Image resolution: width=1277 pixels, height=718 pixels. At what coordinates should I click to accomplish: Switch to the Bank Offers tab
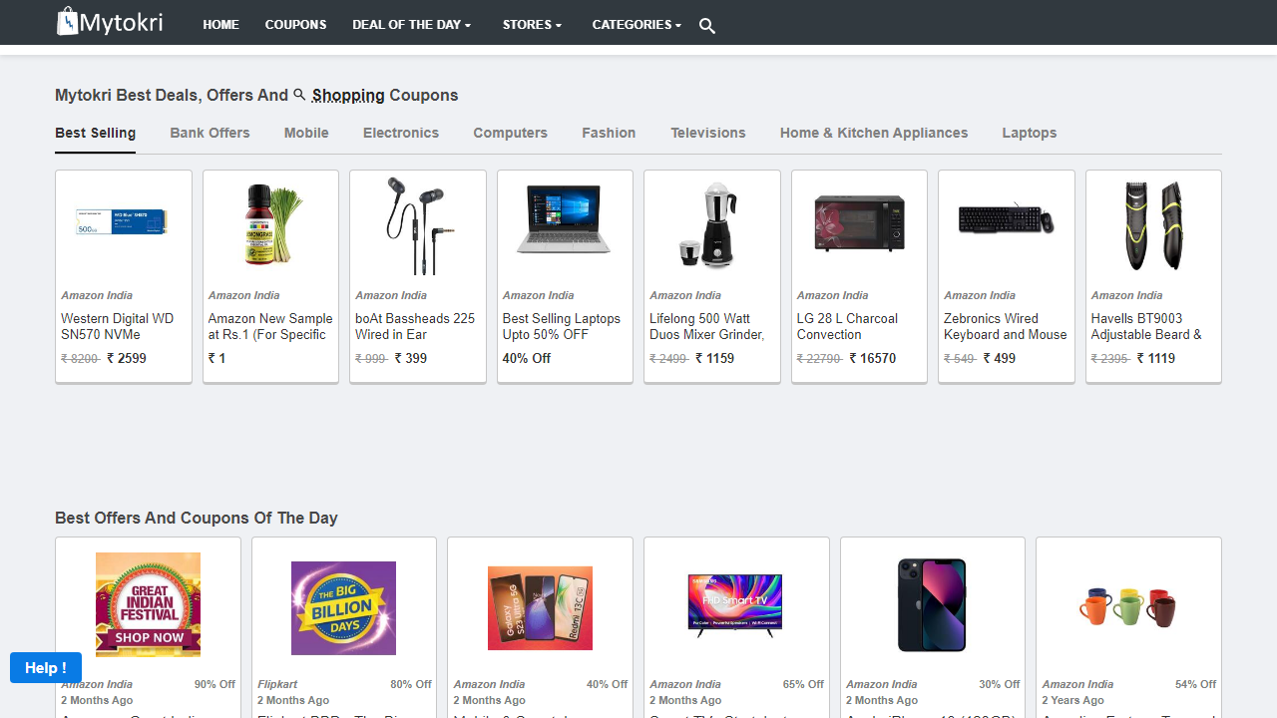210,133
